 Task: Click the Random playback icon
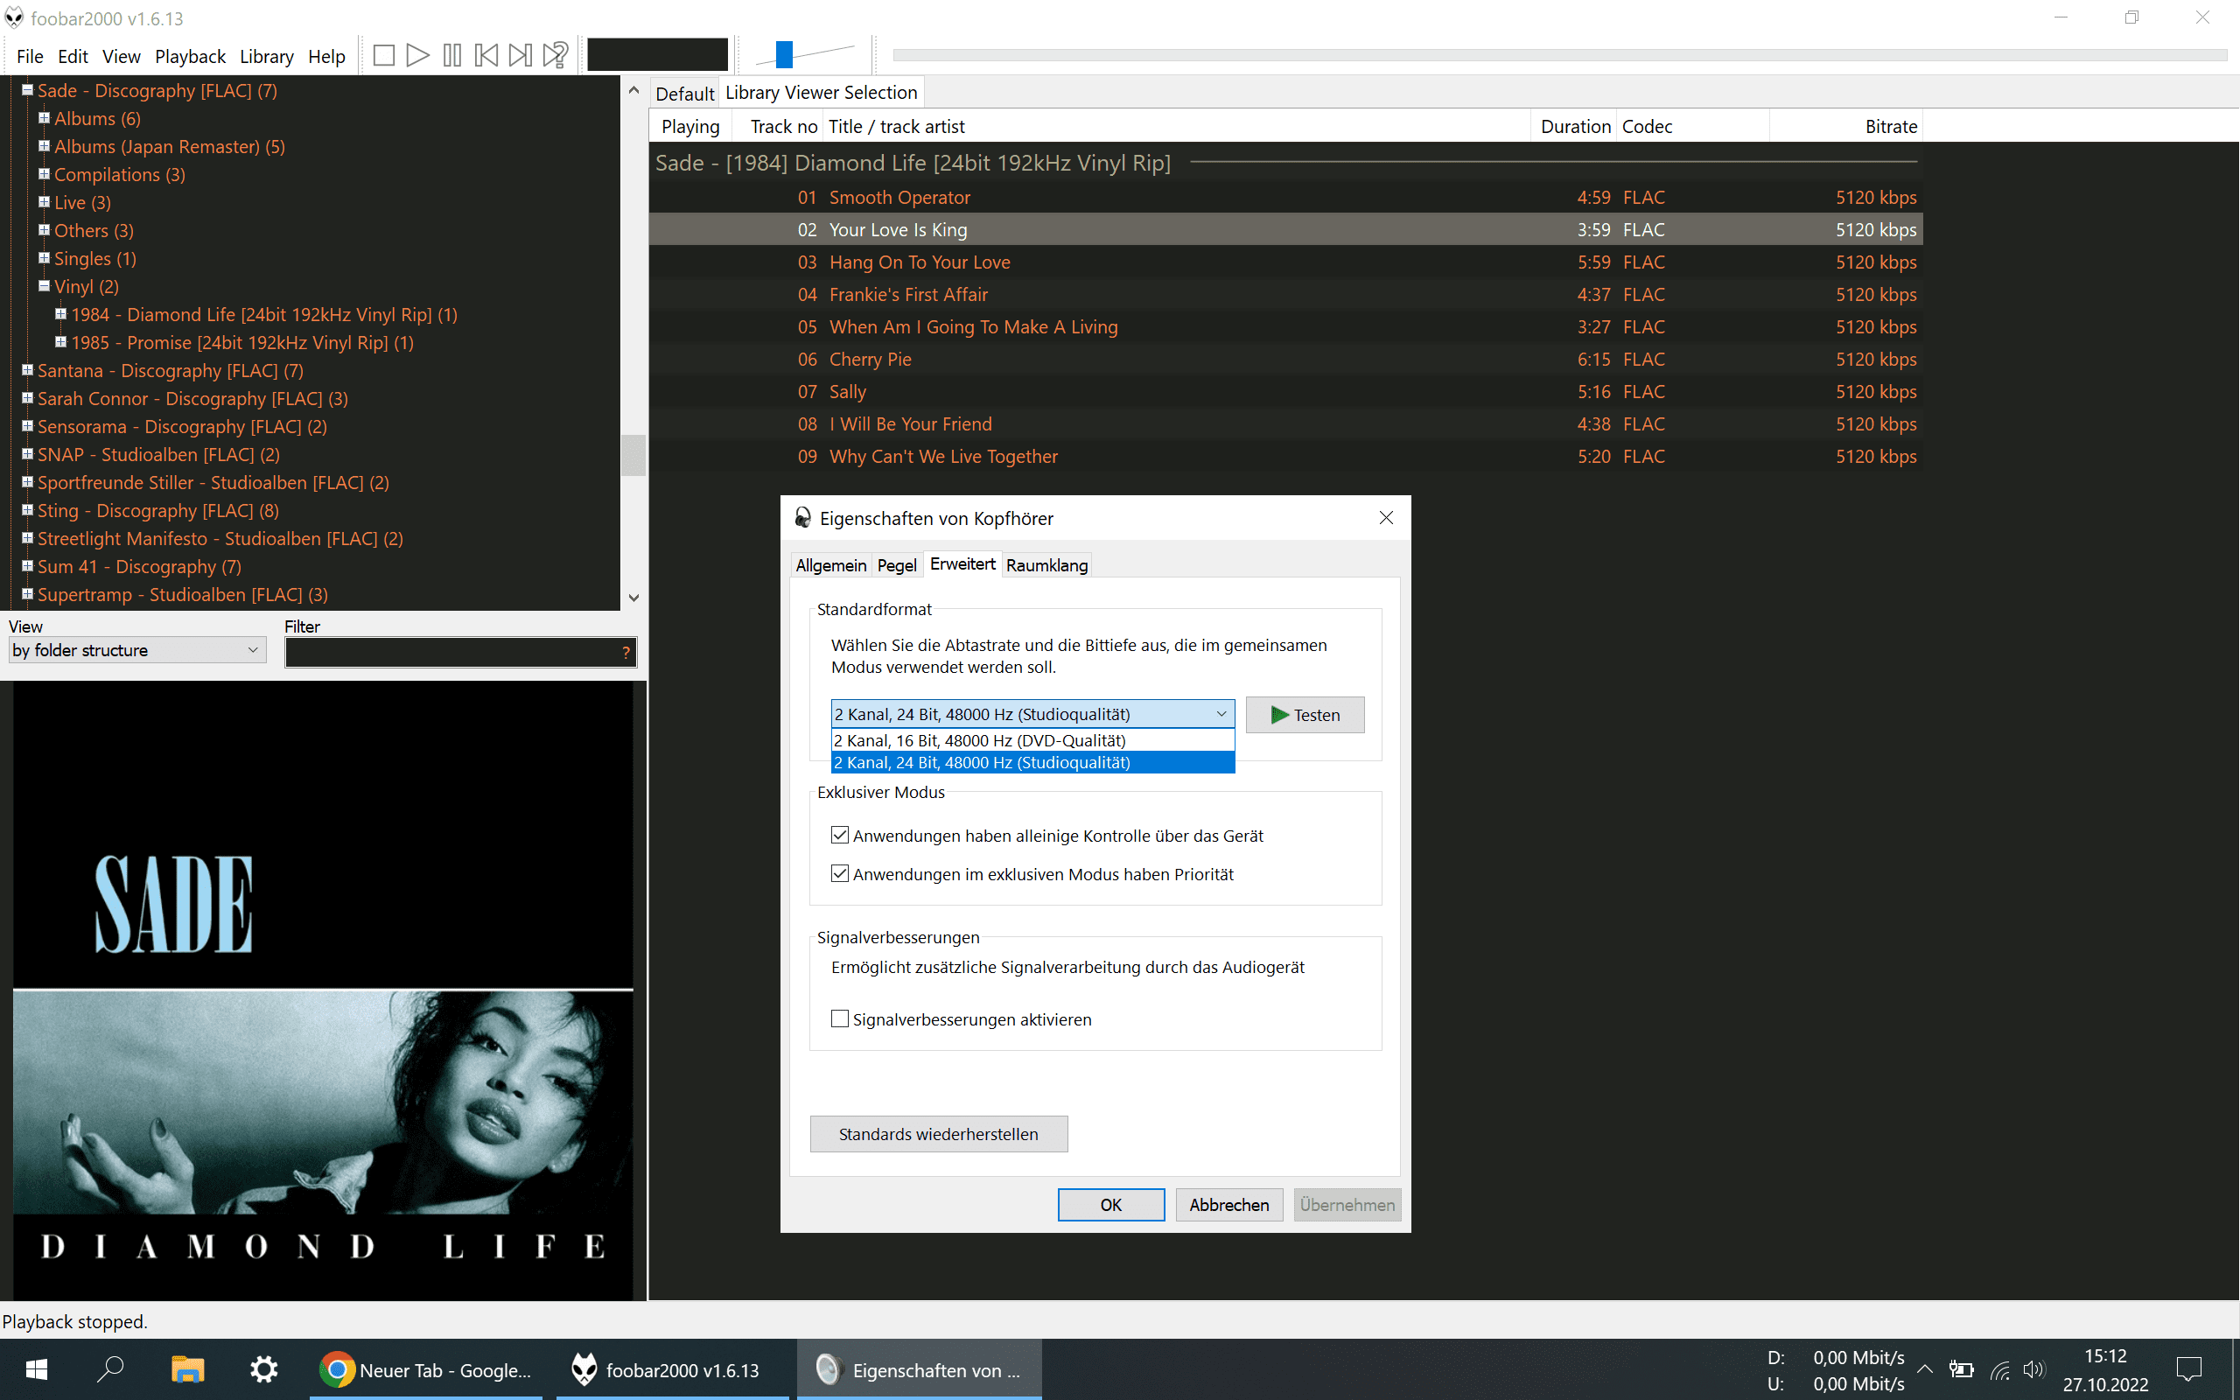pyautogui.click(x=556, y=55)
